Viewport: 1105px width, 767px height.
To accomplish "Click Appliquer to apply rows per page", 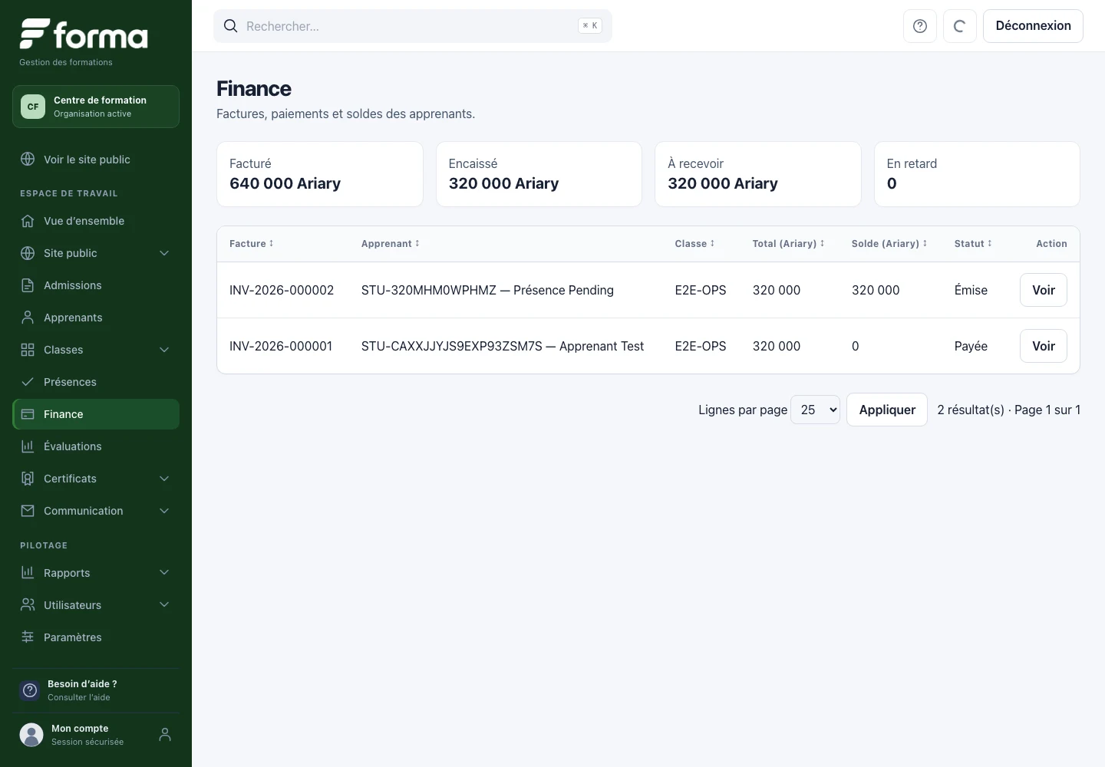I will click(887, 410).
